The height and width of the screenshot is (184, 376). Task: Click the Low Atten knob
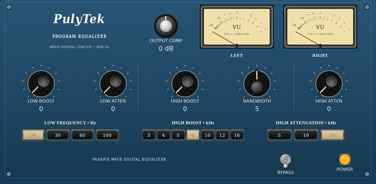pos(113,84)
